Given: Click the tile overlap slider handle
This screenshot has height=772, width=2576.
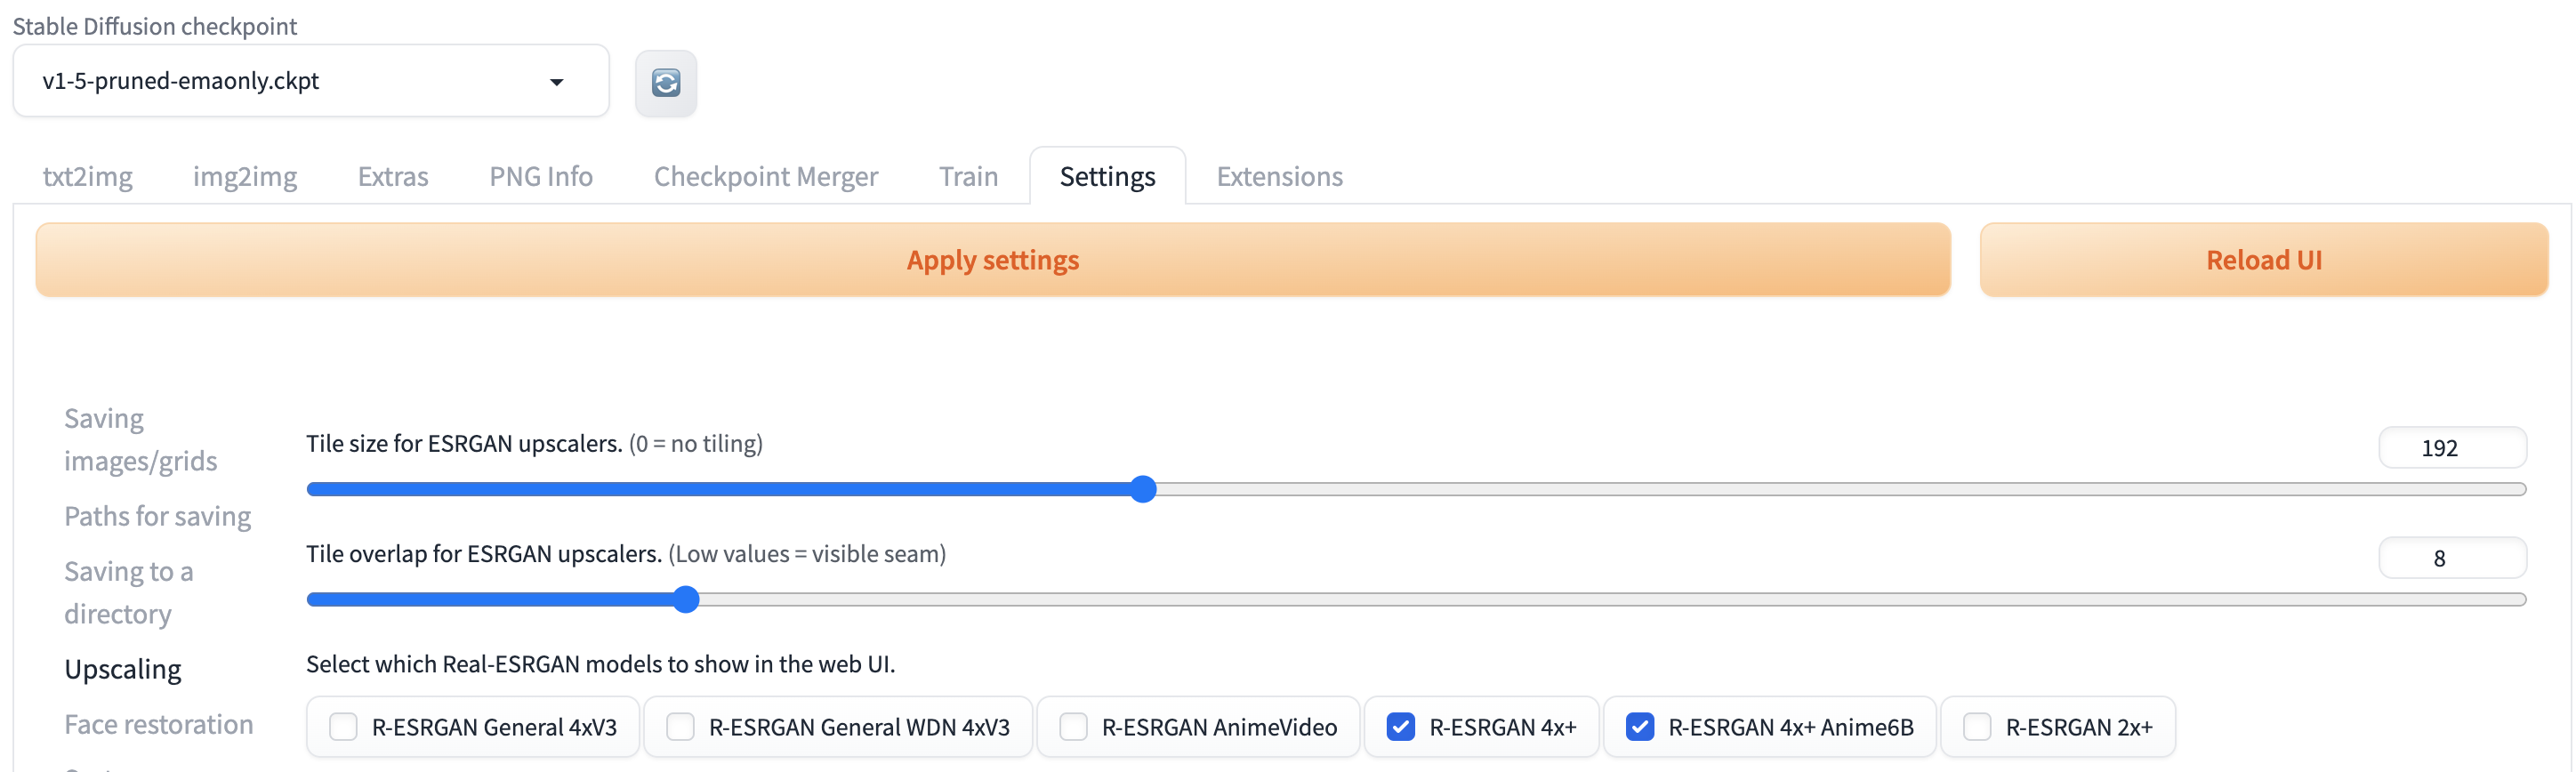Looking at the screenshot, I should point(686,599).
